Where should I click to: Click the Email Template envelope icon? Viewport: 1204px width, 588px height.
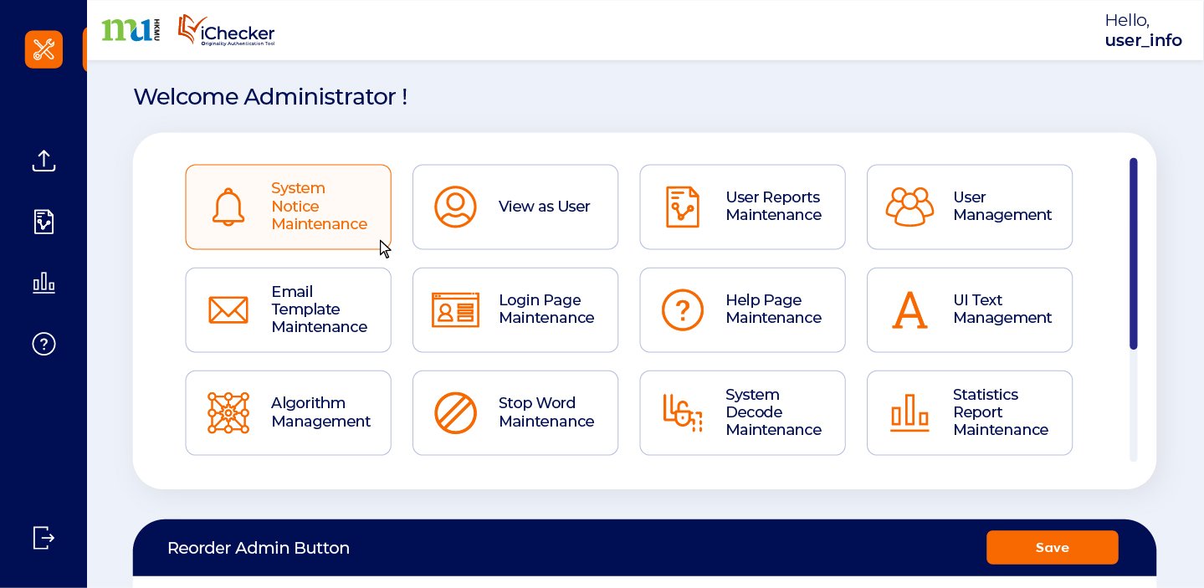point(228,309)
